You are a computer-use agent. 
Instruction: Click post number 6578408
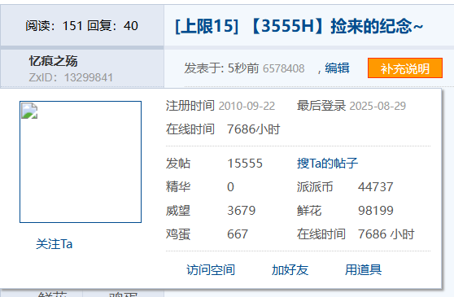(284, 68)
